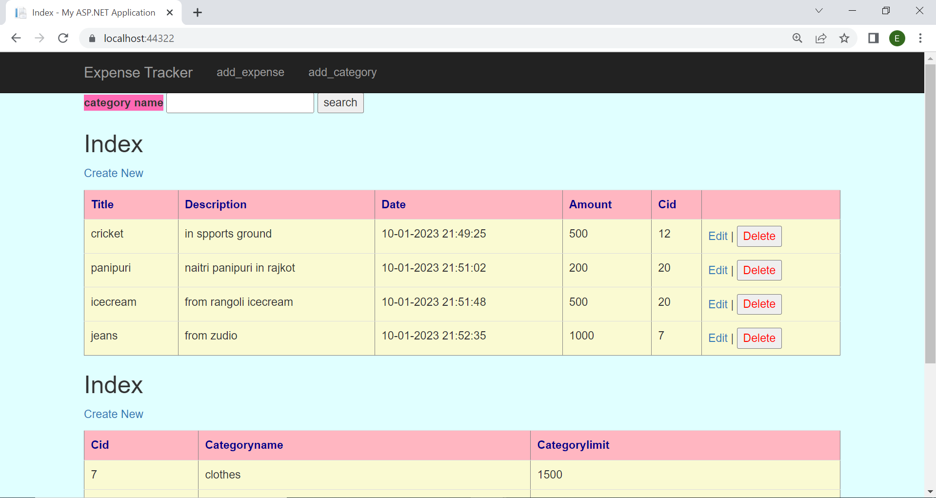Screen dimensions: 936x498
Task: Click Create New above expenses table
Action: click(114, 173)
